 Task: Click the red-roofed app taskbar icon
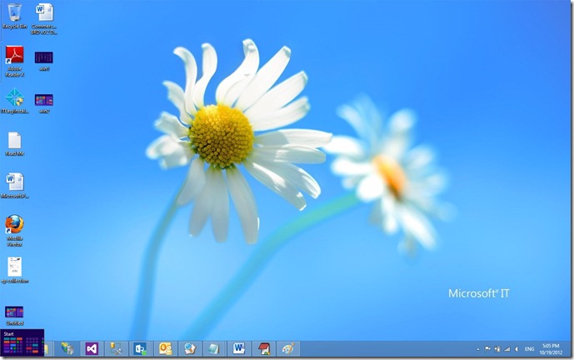point(263,348)
